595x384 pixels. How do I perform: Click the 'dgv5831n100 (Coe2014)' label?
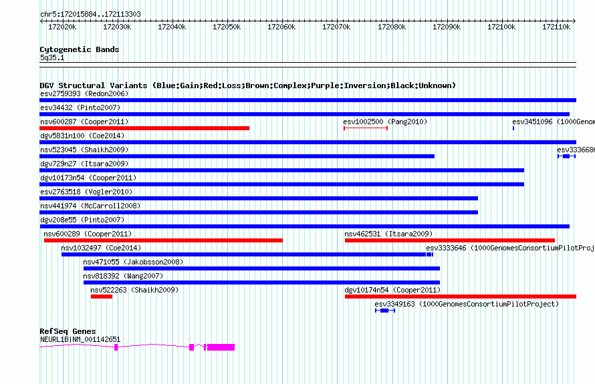(x=82, y=136)
